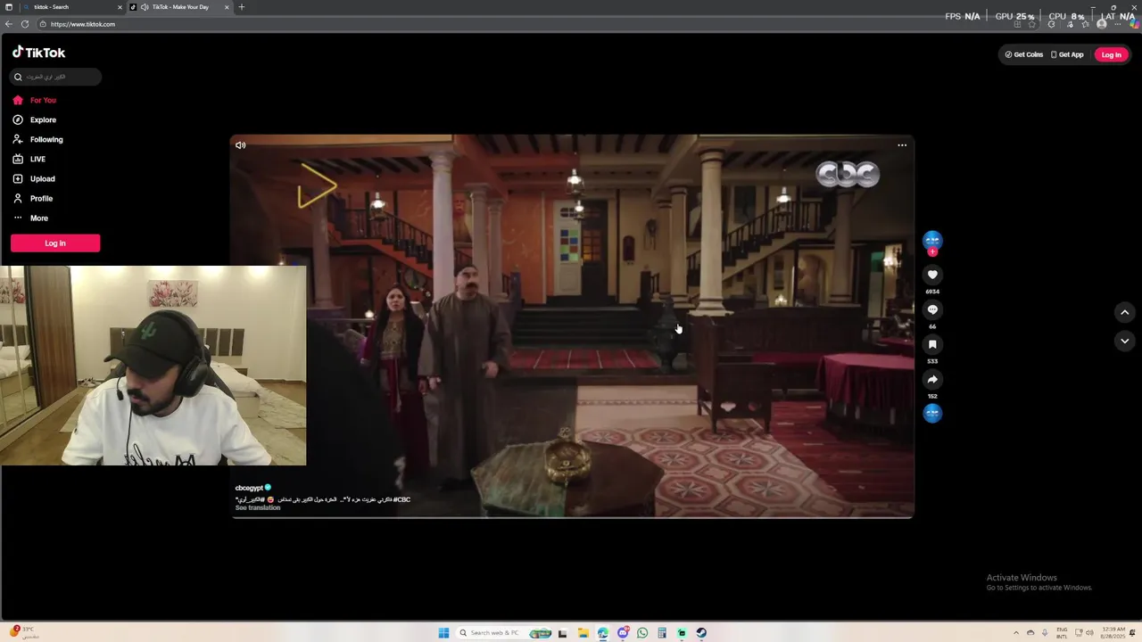
Task: Go to previous video with up chevron
Action: point(1124,312)
